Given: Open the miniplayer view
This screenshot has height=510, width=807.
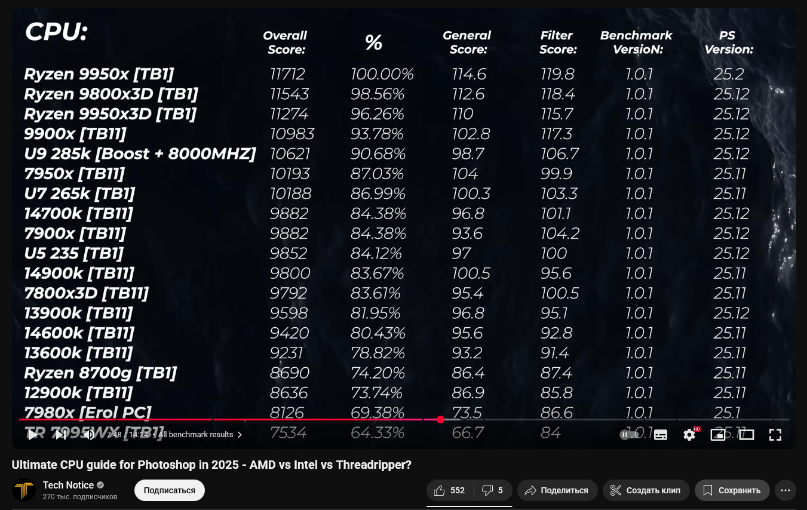Looking at the screenshot, I should point(718,435).
